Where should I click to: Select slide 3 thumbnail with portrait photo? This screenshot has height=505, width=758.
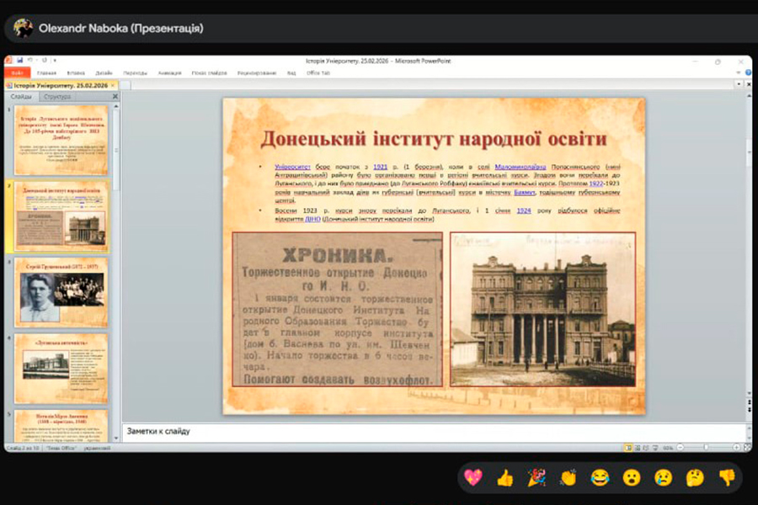61,293
